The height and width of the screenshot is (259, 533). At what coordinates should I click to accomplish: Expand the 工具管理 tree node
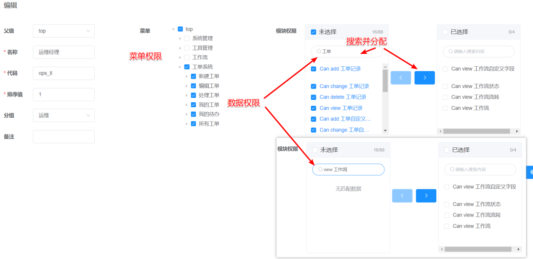pos(181,48)
